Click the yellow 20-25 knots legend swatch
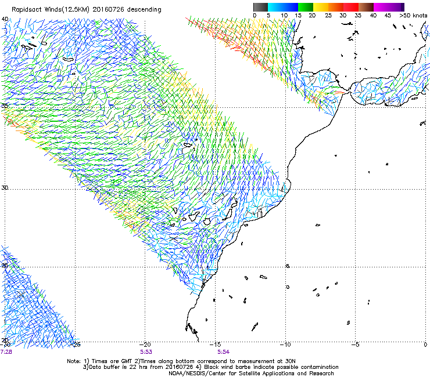The width and height of the screenshot is (430, 377). click(x=321, y=7)
